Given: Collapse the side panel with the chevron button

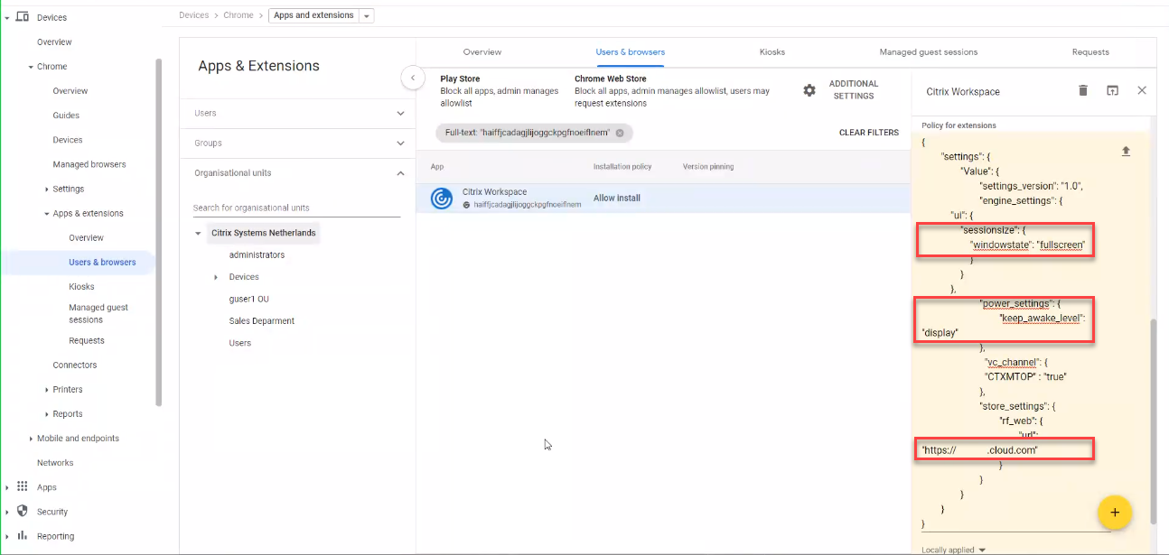Looking at the screenshot, I should coord(413,78).
